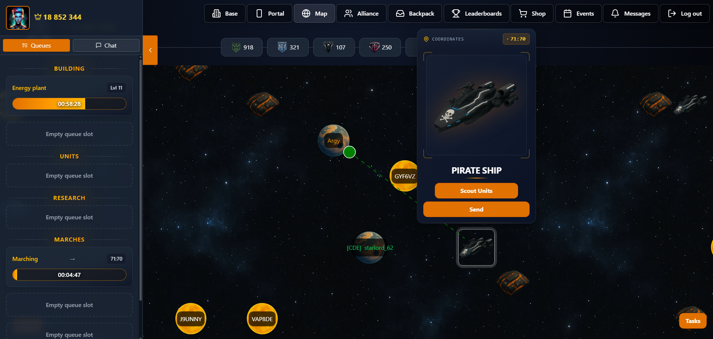The width and height of the screenshot is (713, 339).
Task: Open the Leaderboards page
Action: pyautogui.click(x=477, y=13)
